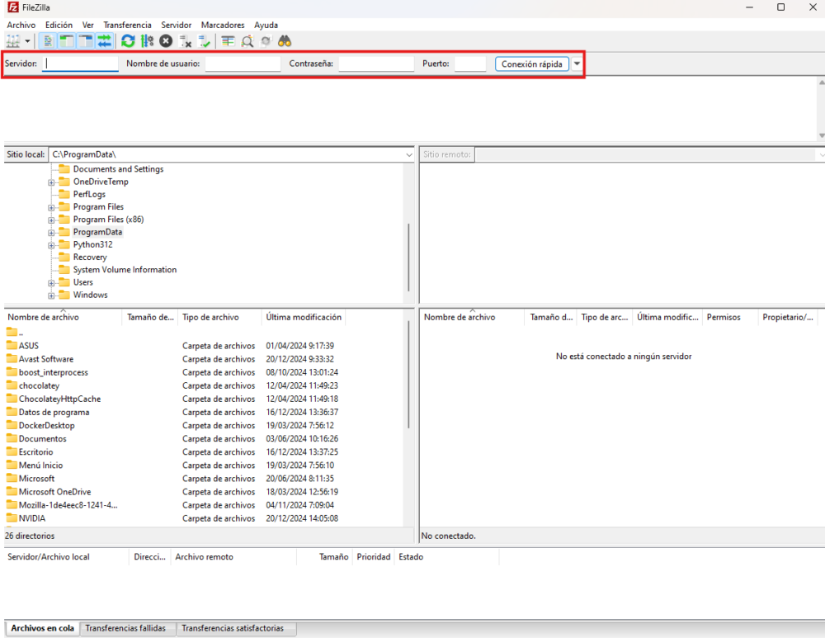The image size is (825, 638).
Task: Refresh the file and folder lists
Action: pos(128,41)
